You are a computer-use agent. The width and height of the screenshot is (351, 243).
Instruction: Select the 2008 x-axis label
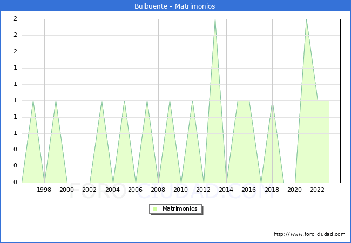[158, 190]
